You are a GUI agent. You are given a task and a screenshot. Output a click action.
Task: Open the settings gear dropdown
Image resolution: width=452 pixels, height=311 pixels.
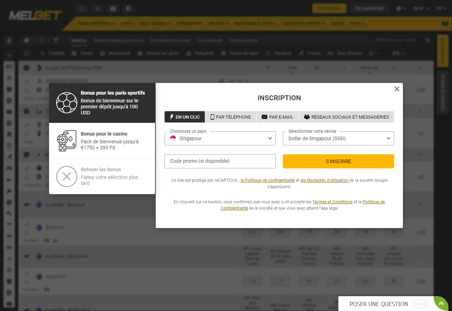pos(401,8)
